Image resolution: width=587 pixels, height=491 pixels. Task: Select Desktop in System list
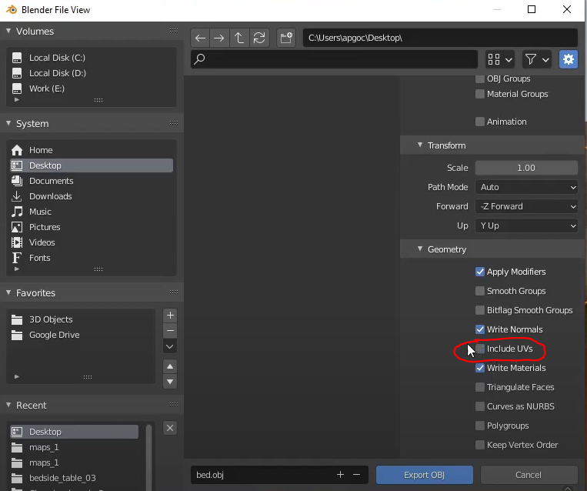point(92,165)
